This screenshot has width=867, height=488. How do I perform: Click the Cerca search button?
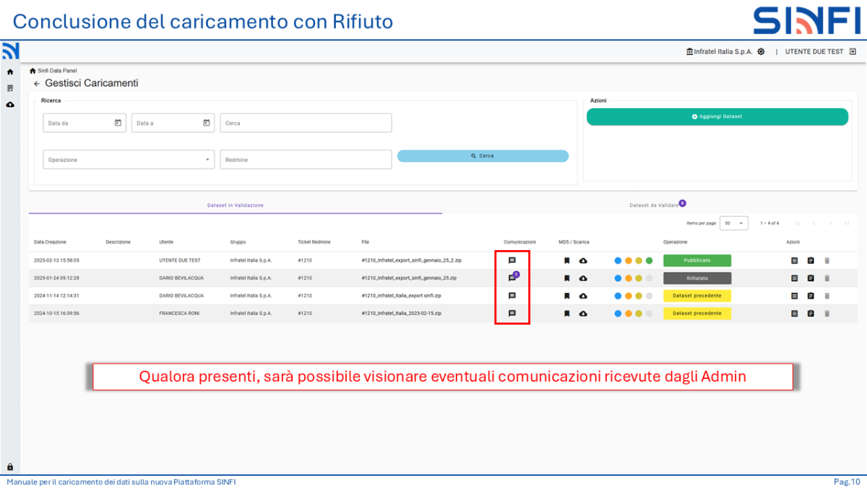point(483,155)
